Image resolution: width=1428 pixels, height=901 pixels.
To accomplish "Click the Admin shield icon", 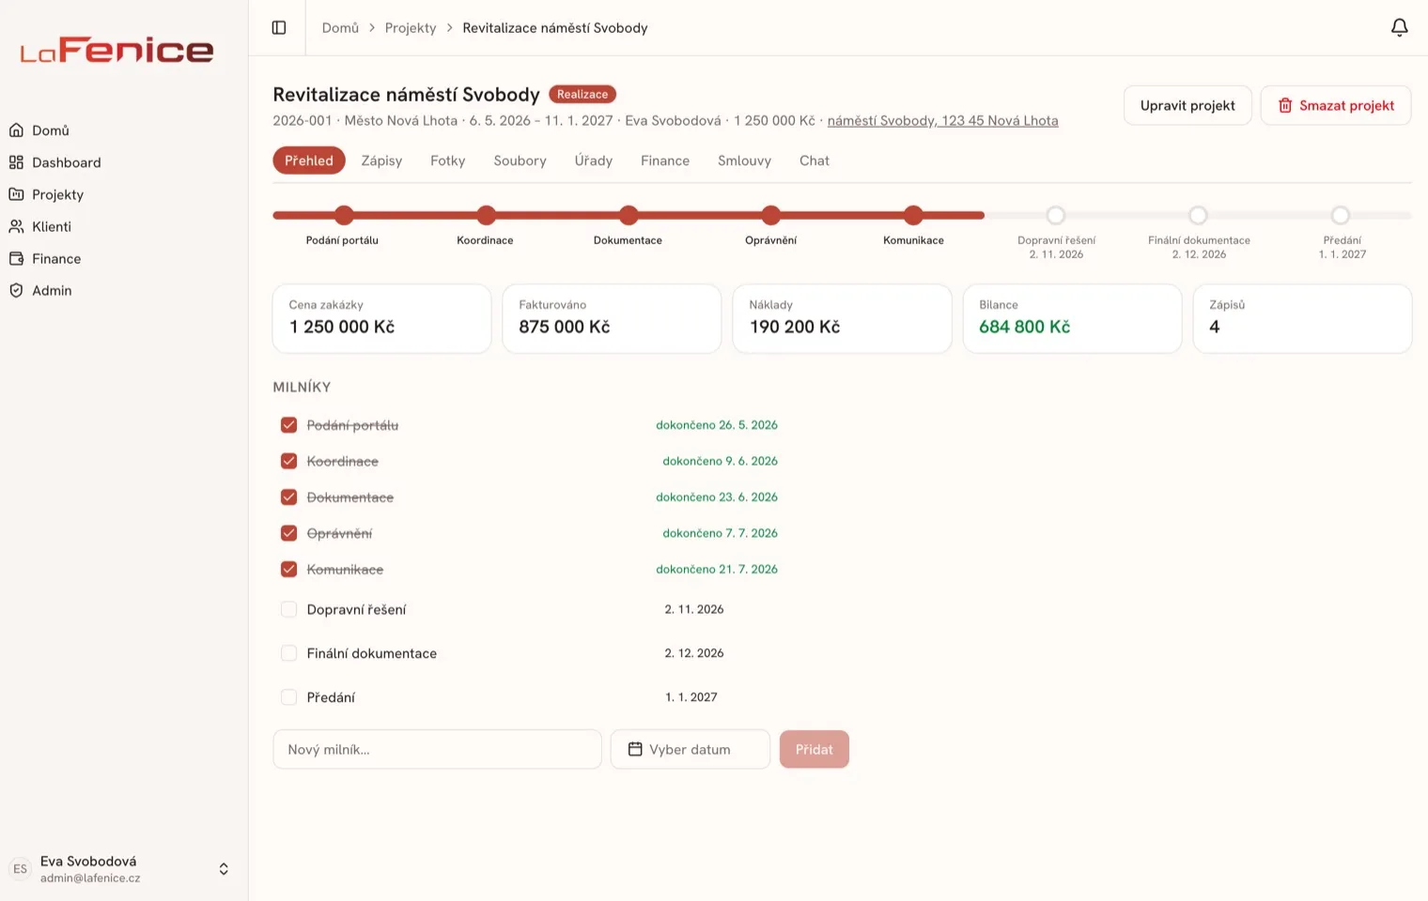I will coord(16,290).
